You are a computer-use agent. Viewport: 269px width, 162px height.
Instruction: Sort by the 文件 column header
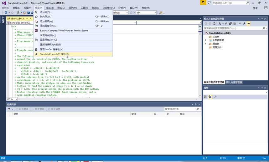pos(142,114)
